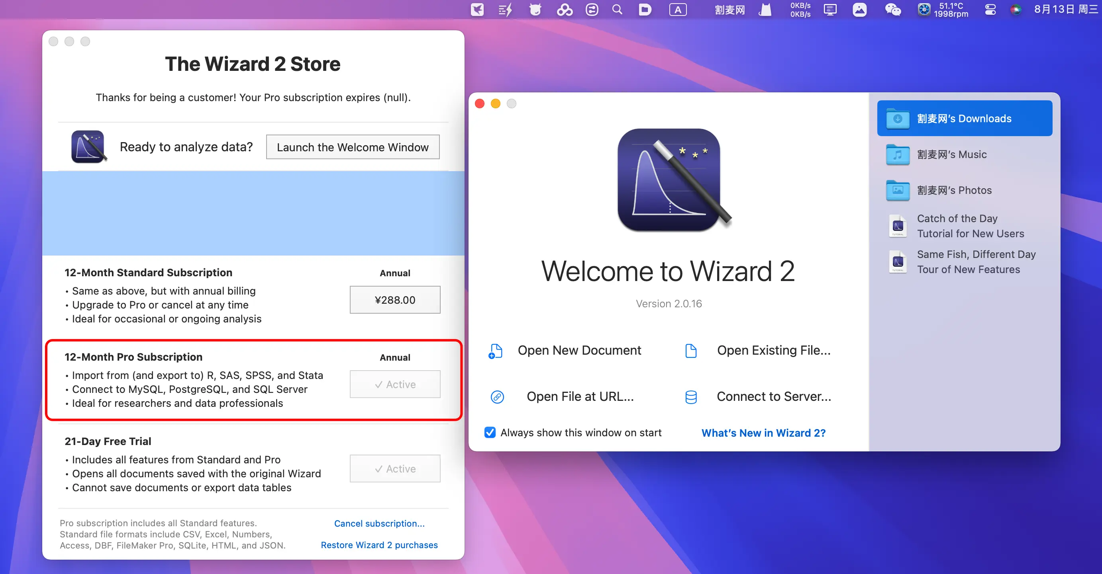Click the Version 2.0.16 text

coord(668,303)
